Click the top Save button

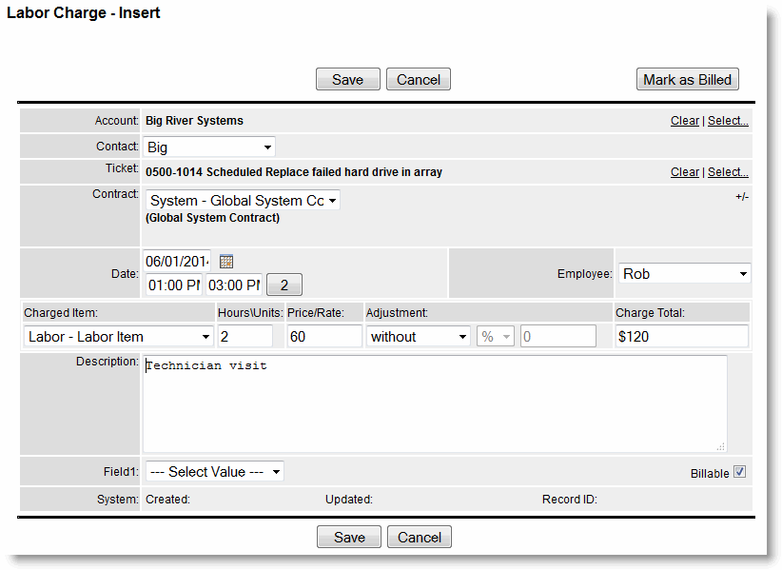[347, 80]
